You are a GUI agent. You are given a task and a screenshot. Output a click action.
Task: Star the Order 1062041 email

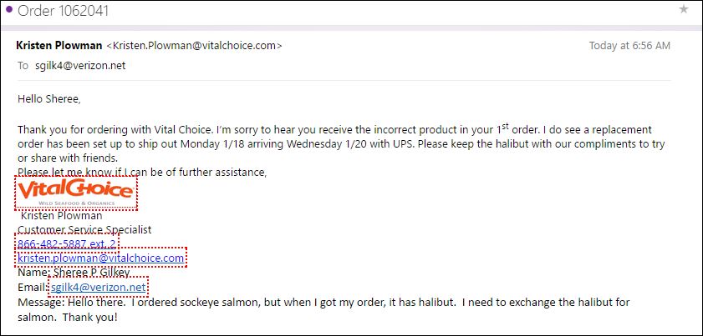(684, 9)
